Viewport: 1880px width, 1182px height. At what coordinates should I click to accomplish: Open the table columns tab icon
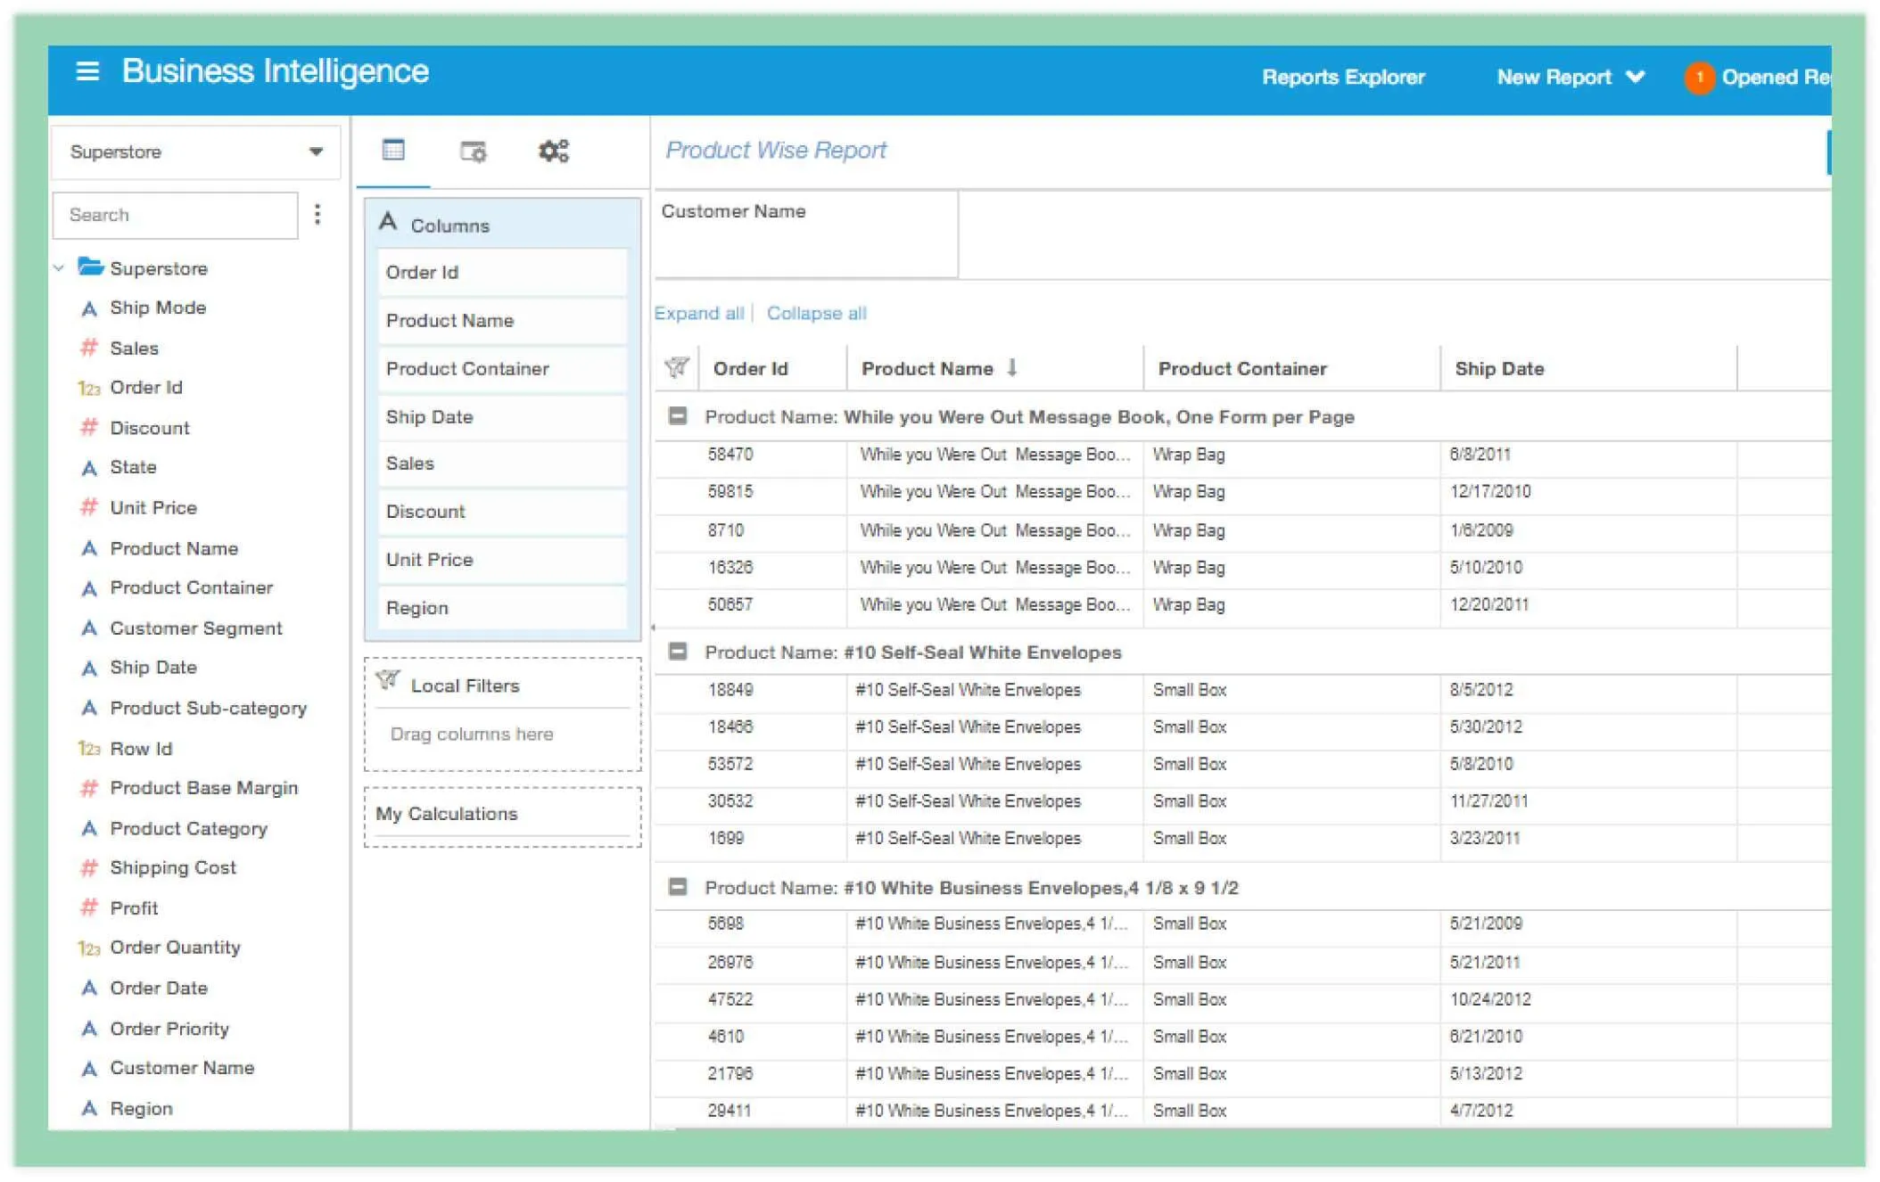point(393,150)
